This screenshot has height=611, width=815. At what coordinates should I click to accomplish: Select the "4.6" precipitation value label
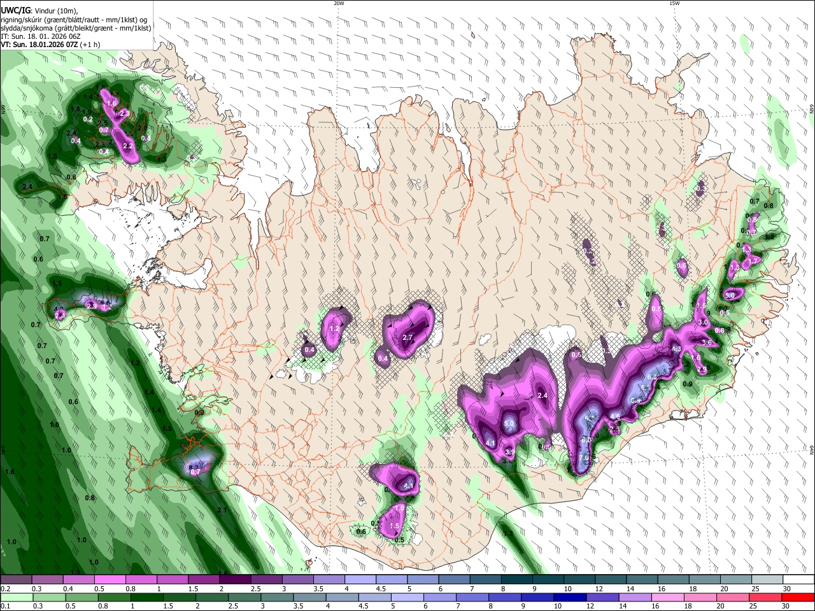point(615,416)
